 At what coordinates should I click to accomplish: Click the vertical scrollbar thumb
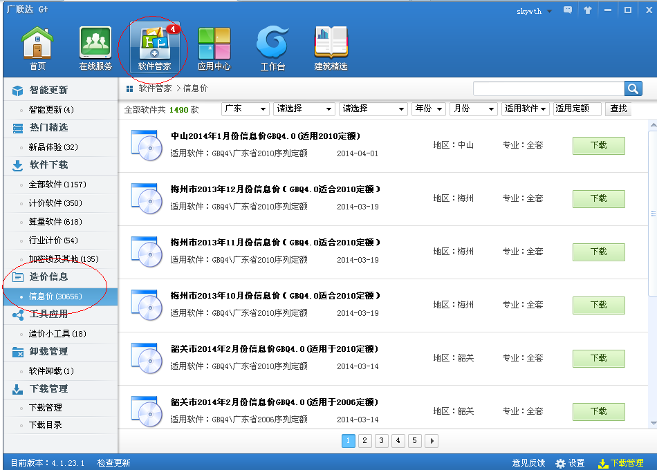(x=654, y=214)
